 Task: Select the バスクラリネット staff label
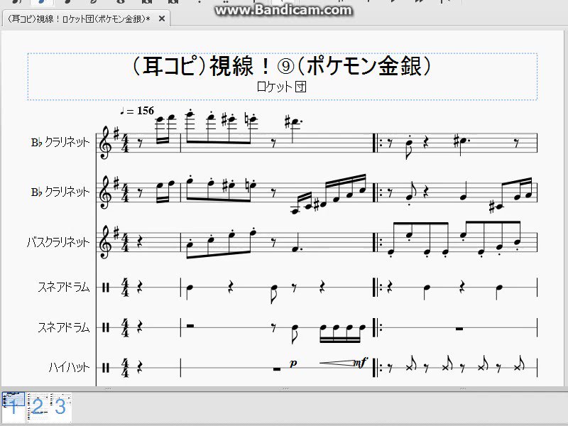click(58, 241)
